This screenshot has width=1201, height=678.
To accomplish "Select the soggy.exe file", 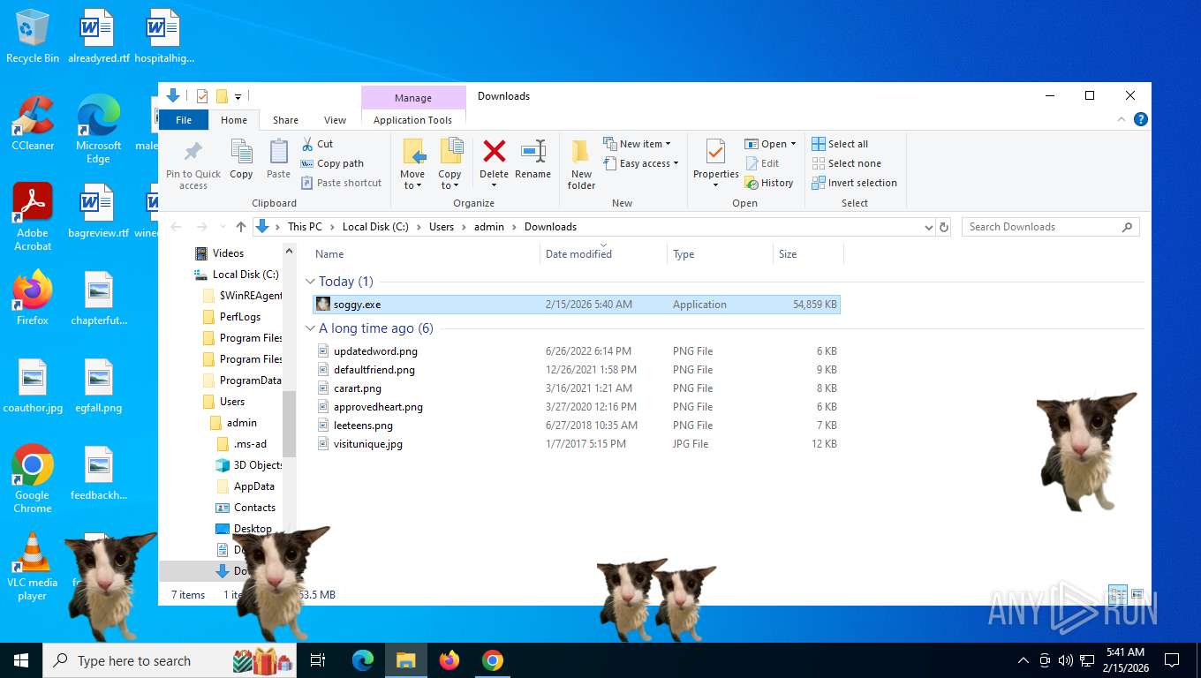I will (577, 305).
